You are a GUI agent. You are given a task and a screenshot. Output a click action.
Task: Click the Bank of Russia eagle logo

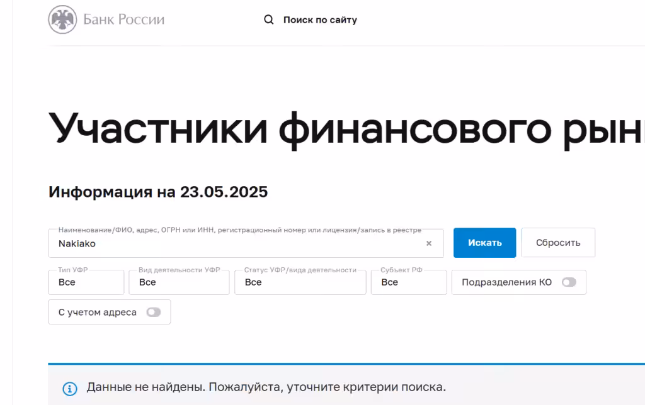click(62, 19)
